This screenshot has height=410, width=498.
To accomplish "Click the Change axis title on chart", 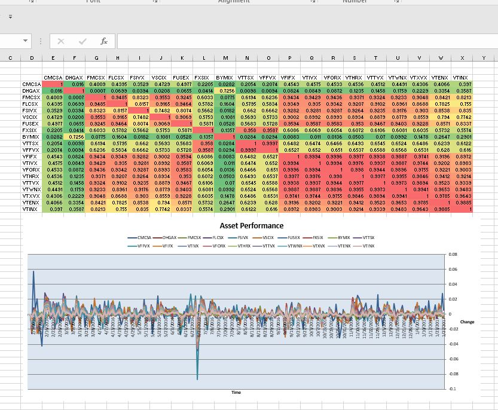I will (467, 322).
